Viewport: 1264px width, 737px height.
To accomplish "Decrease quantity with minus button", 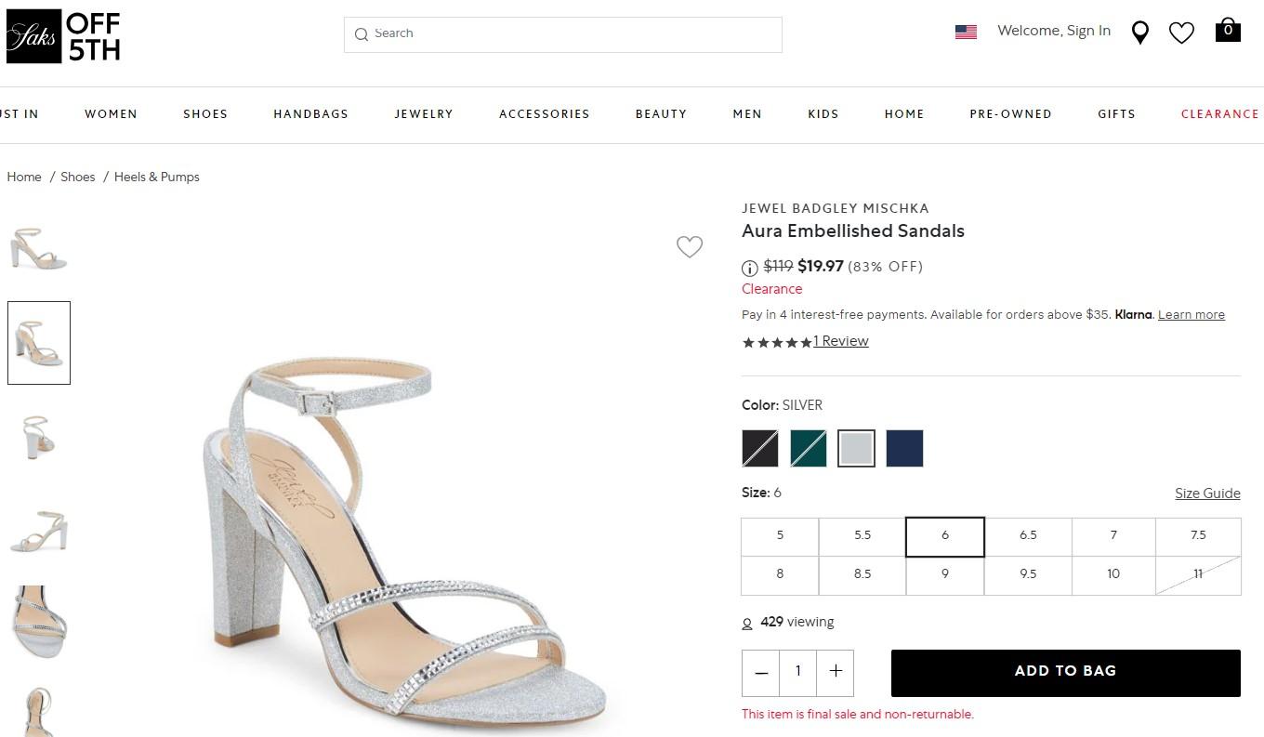I will (x=761, y=672).
